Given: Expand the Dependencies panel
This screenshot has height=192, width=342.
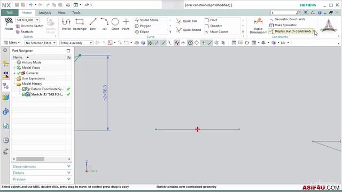Looking at the screenshot, I should click(42, 166).
